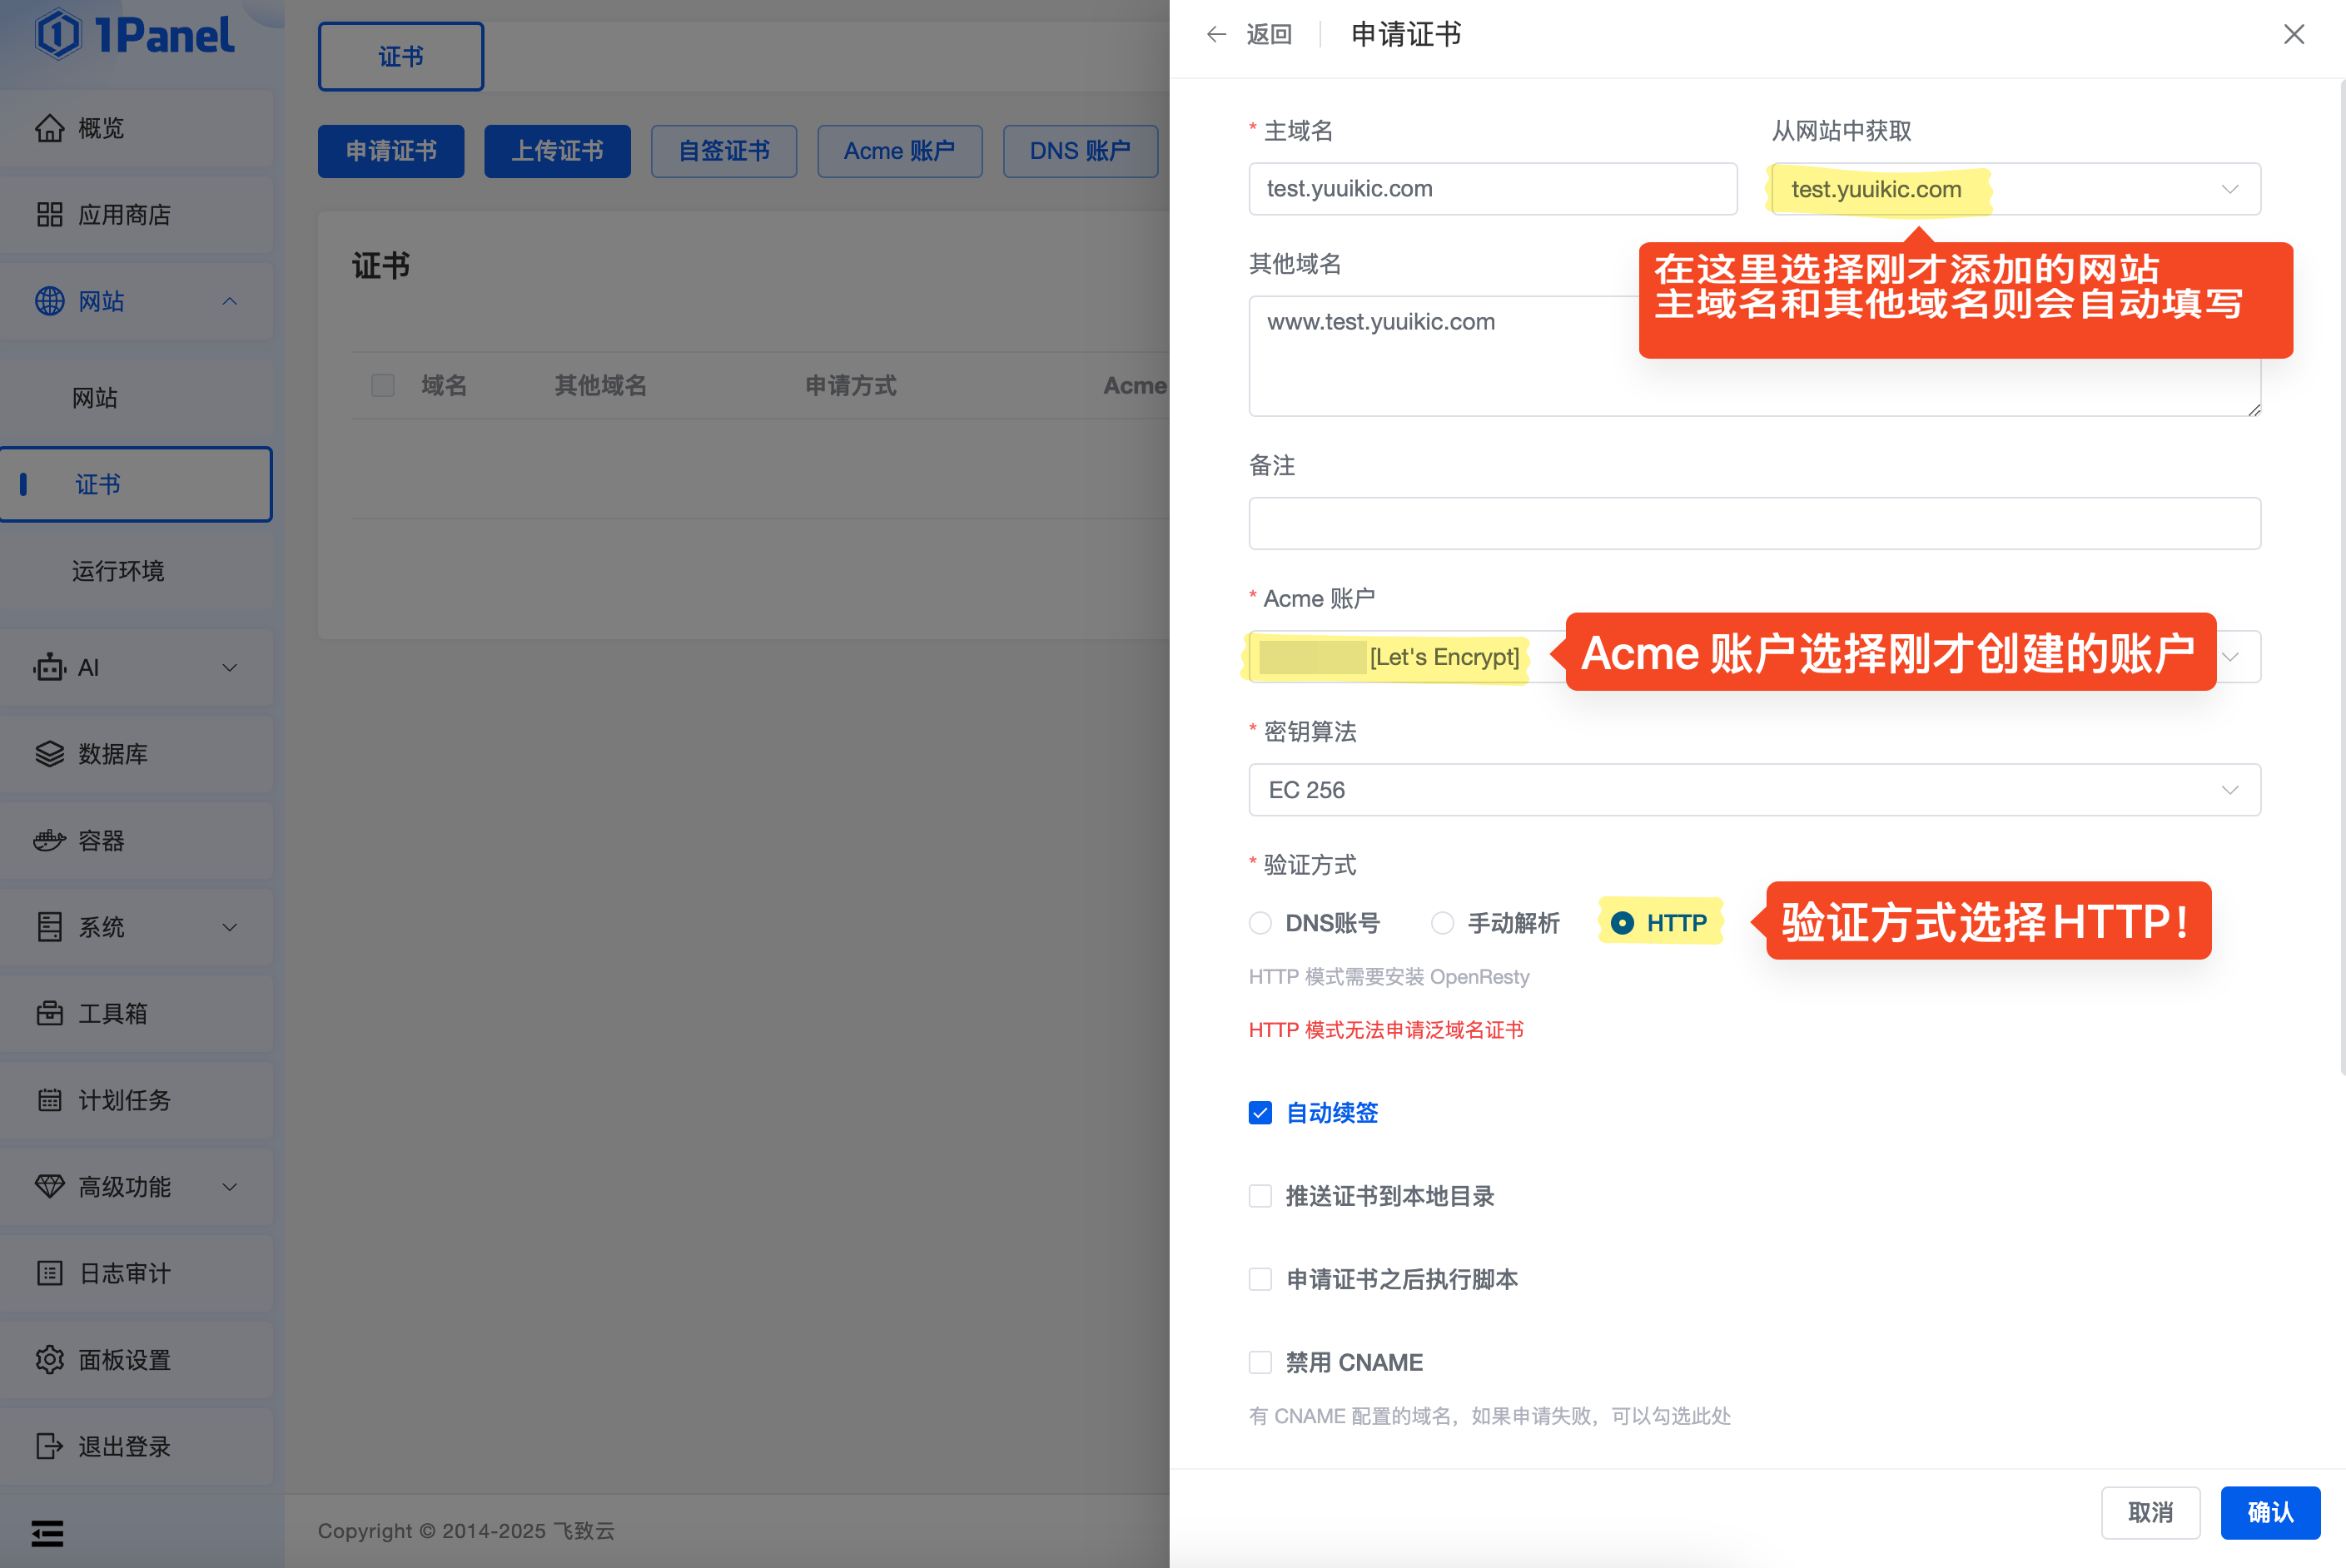Open 运行环境 submenu item

(118, 571)
